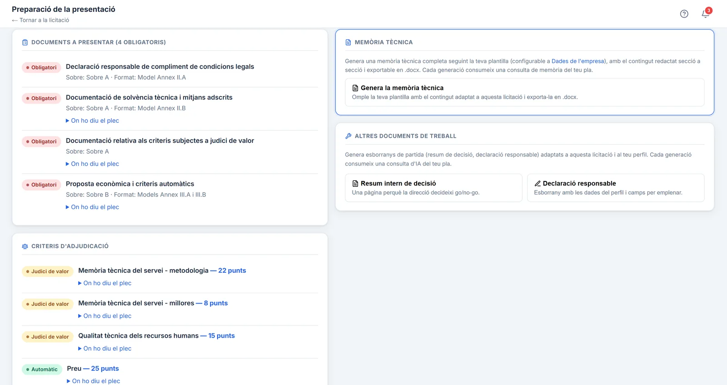The width and height of the screenshot is (727, 385).
Task: Generate the Declaració responsable draft
Action: [616, 188]
